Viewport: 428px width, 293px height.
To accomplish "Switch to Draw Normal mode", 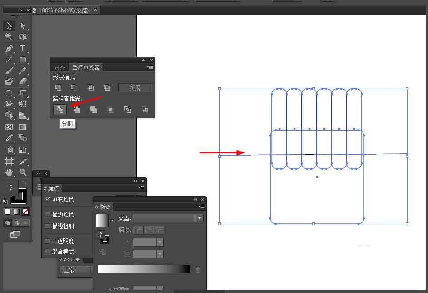I will (x=8, y=223).
